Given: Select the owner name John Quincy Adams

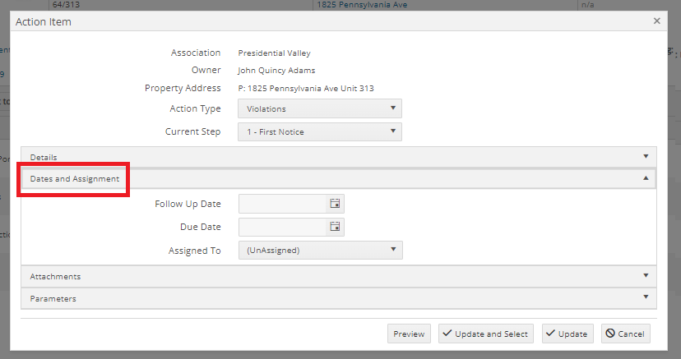Looking at the screenshot, I should coord(276,71).
